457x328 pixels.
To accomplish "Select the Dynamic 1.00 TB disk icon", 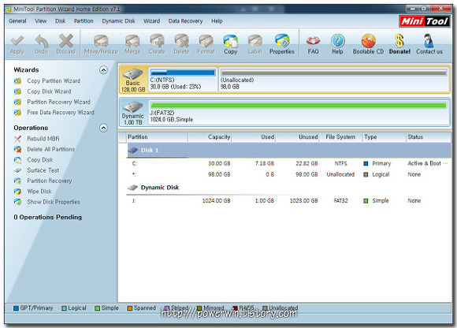I will pyautogui.click(x=133, y=113).
